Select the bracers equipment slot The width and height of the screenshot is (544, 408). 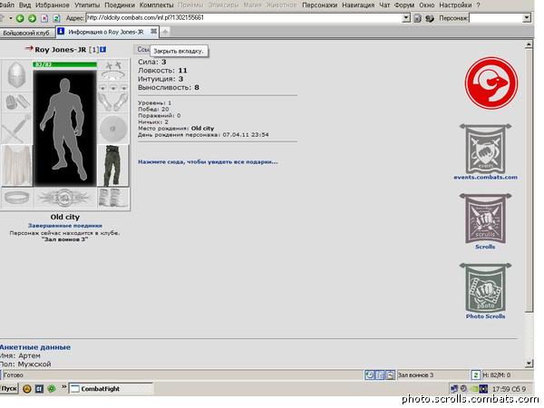coord(113,102)
